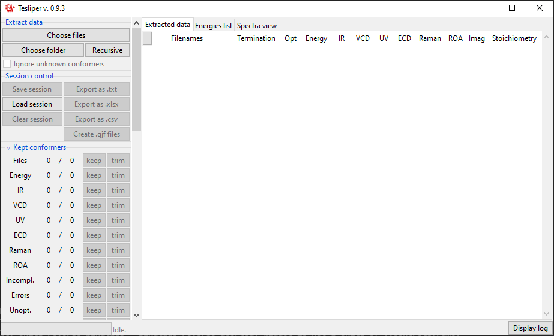Export data as .xlsx
The width and height of the screenshot is (554, 336).
tap(97, 104)
